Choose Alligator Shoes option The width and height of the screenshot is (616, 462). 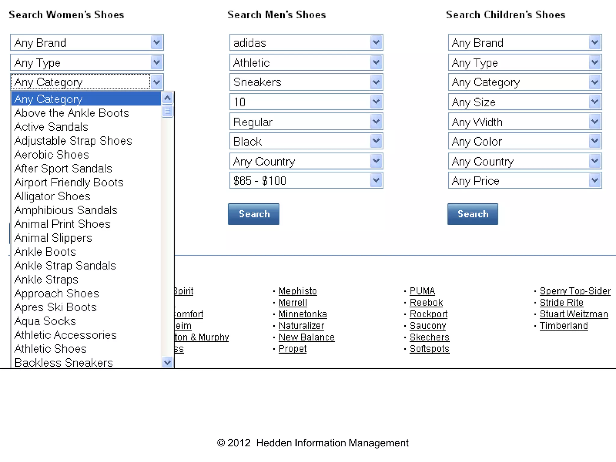click(86, 196)
